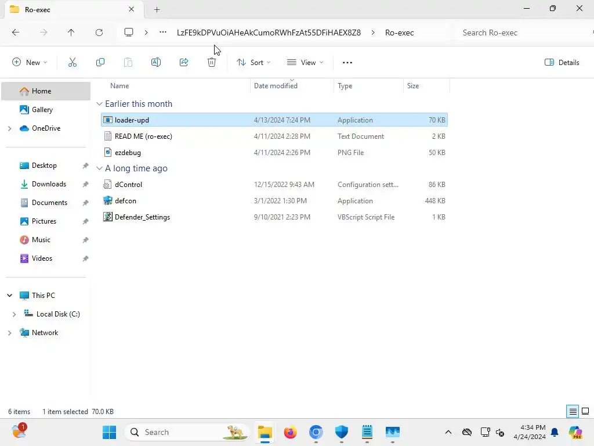Click the taskbar Search box
594x446 pixels.
tap(187, 432)
